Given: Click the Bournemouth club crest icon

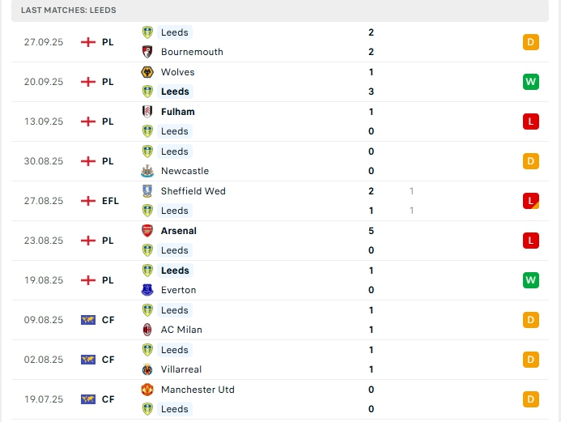Looking at the screenshot, I should (147, 52).
